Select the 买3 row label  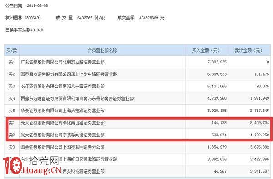12,86
